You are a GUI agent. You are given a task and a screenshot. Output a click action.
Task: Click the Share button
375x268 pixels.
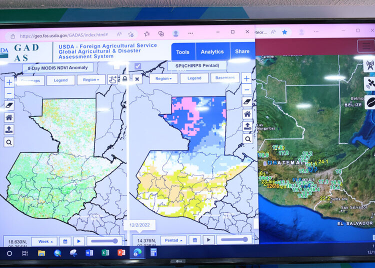pyautogui.click(x=242, y=51)
